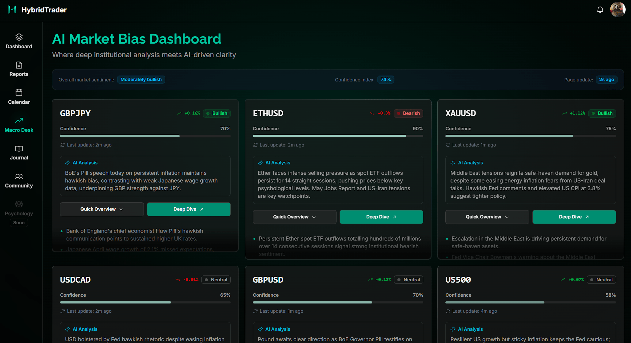Click US500 upward trend arrow icon
This screenshot has height=343, width=631.
(x=563, y=280)
